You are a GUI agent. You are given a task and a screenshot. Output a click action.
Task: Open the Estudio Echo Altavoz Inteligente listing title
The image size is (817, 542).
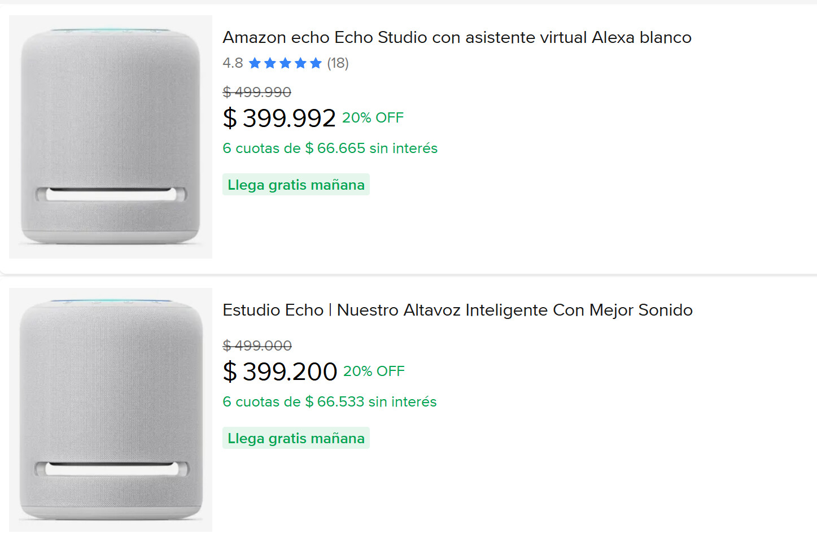tap(457, 310)
